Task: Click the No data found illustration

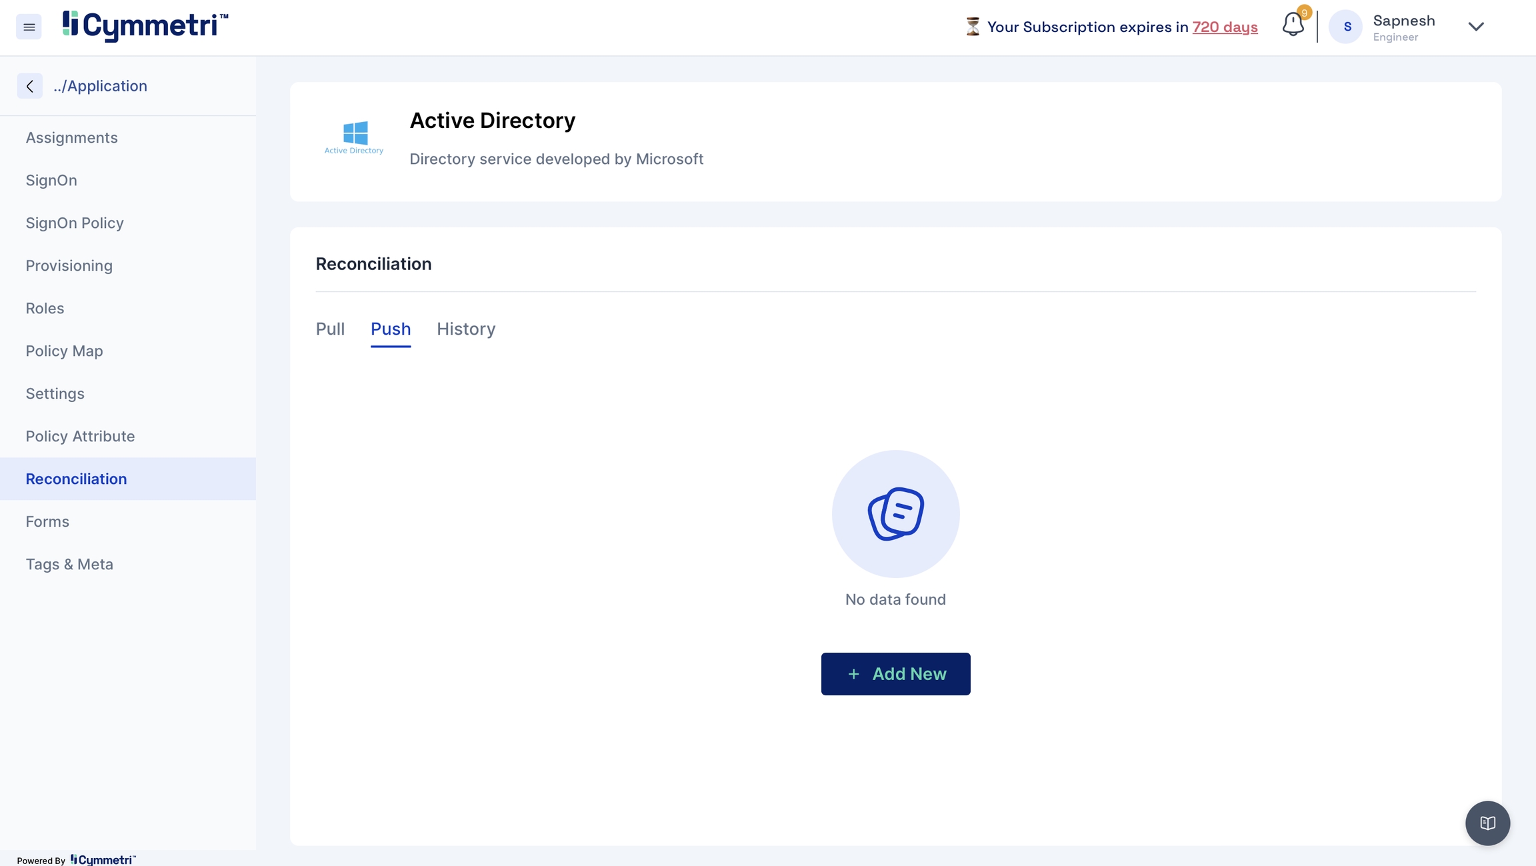Action: [x=895, y=513]
